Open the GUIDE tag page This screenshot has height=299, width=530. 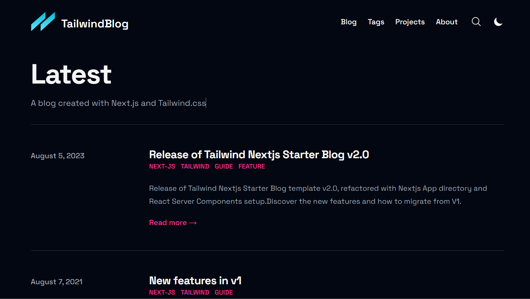pos(224,166)
